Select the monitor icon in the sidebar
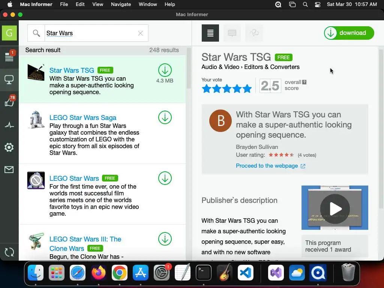This screenshot has height=288, width=384. pyautogui.click(x=9, y=79)
